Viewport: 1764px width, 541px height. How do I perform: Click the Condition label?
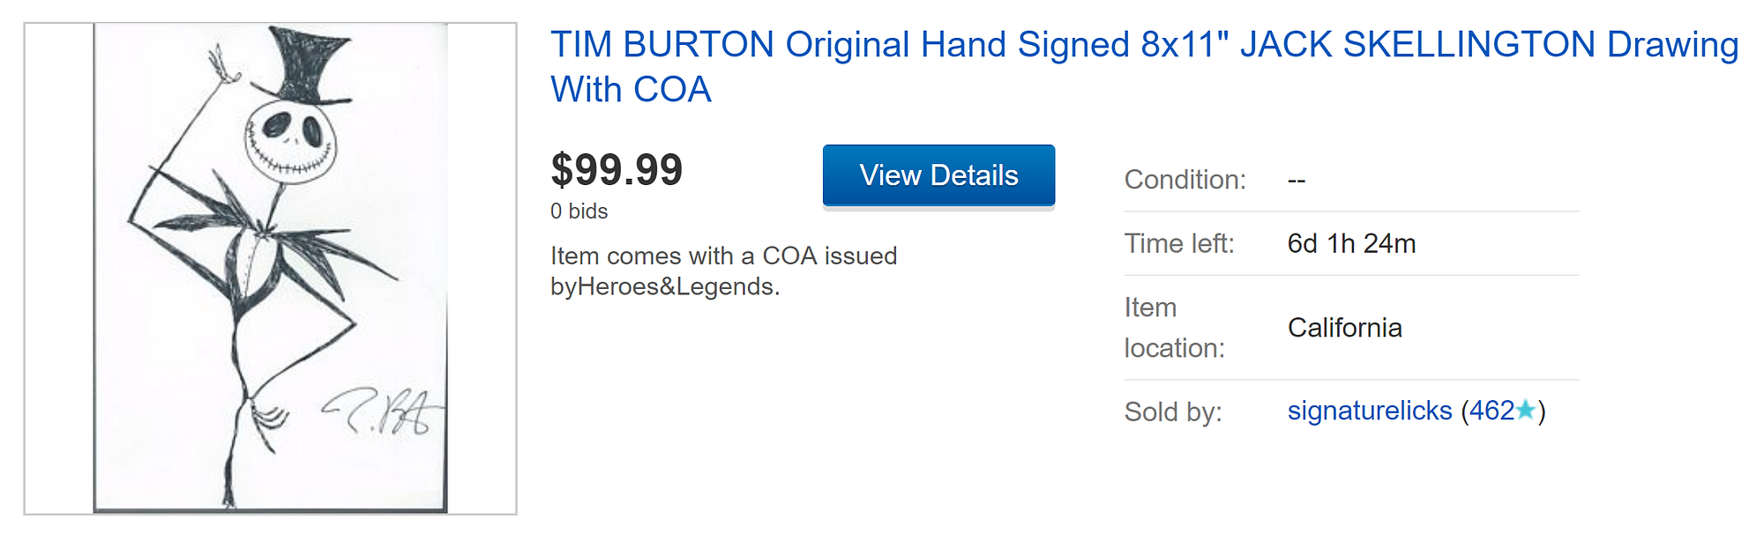pyautogui.click(x=1185, y=180)
